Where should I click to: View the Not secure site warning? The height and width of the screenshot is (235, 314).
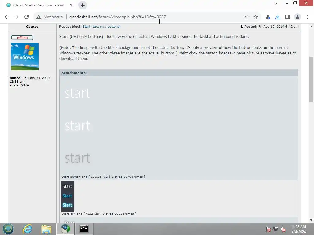coord(50,17)
